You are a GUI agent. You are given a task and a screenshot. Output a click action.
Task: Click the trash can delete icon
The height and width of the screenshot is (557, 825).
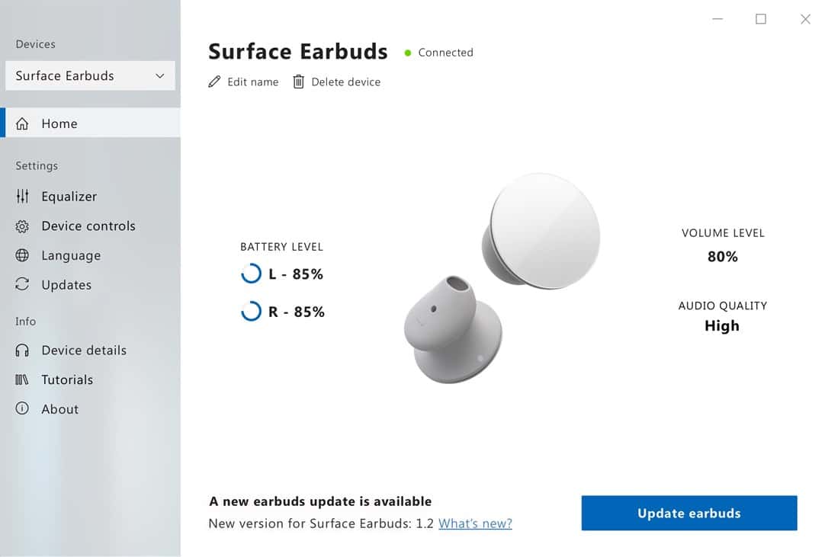pyautogui.click(x=298, y=82)
